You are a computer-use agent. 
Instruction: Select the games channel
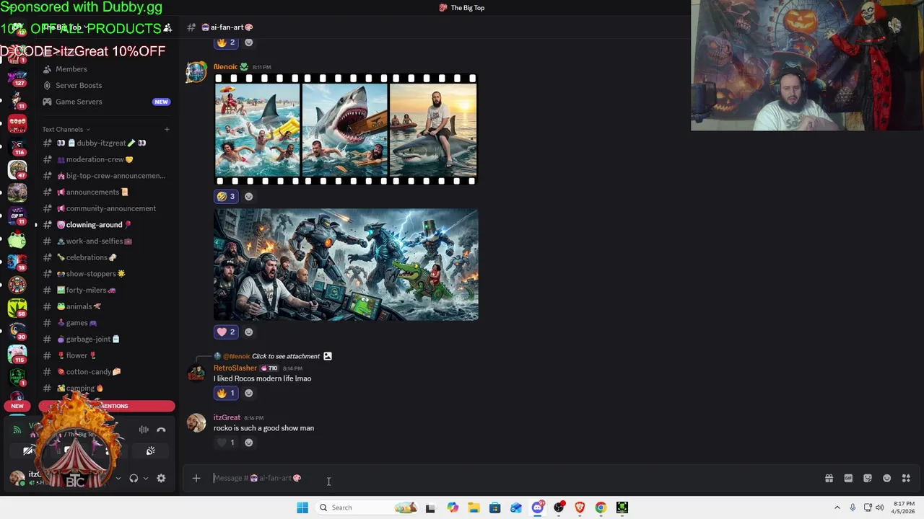click(x=77, y=323)
